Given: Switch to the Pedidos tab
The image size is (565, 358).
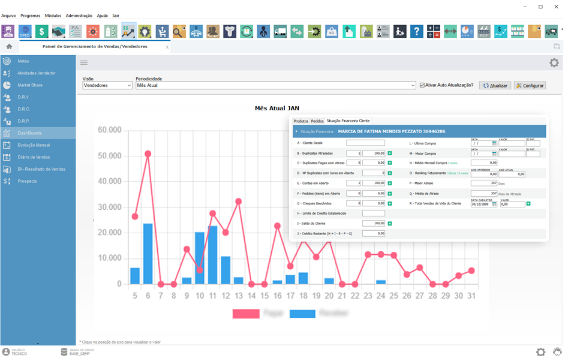Looking at the screenshot, I should pos(317,121).
